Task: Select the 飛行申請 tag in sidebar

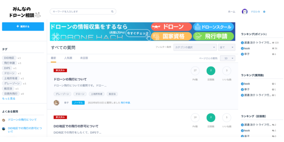Action: 9,63
